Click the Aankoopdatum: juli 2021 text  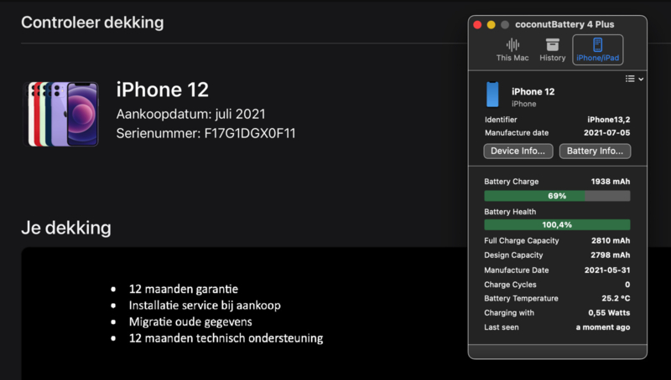(x=191, y=114)
